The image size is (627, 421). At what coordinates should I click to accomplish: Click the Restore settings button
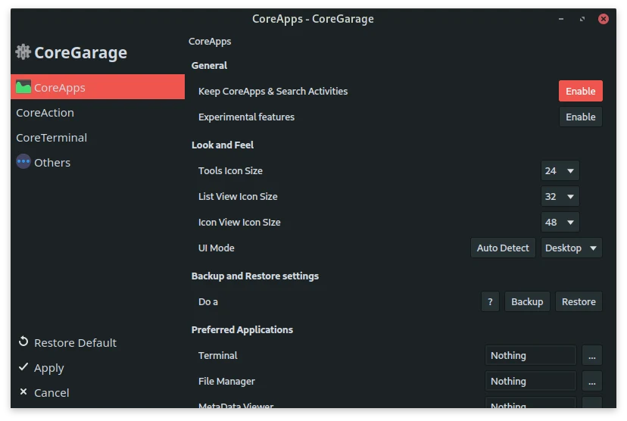(579, 302)
